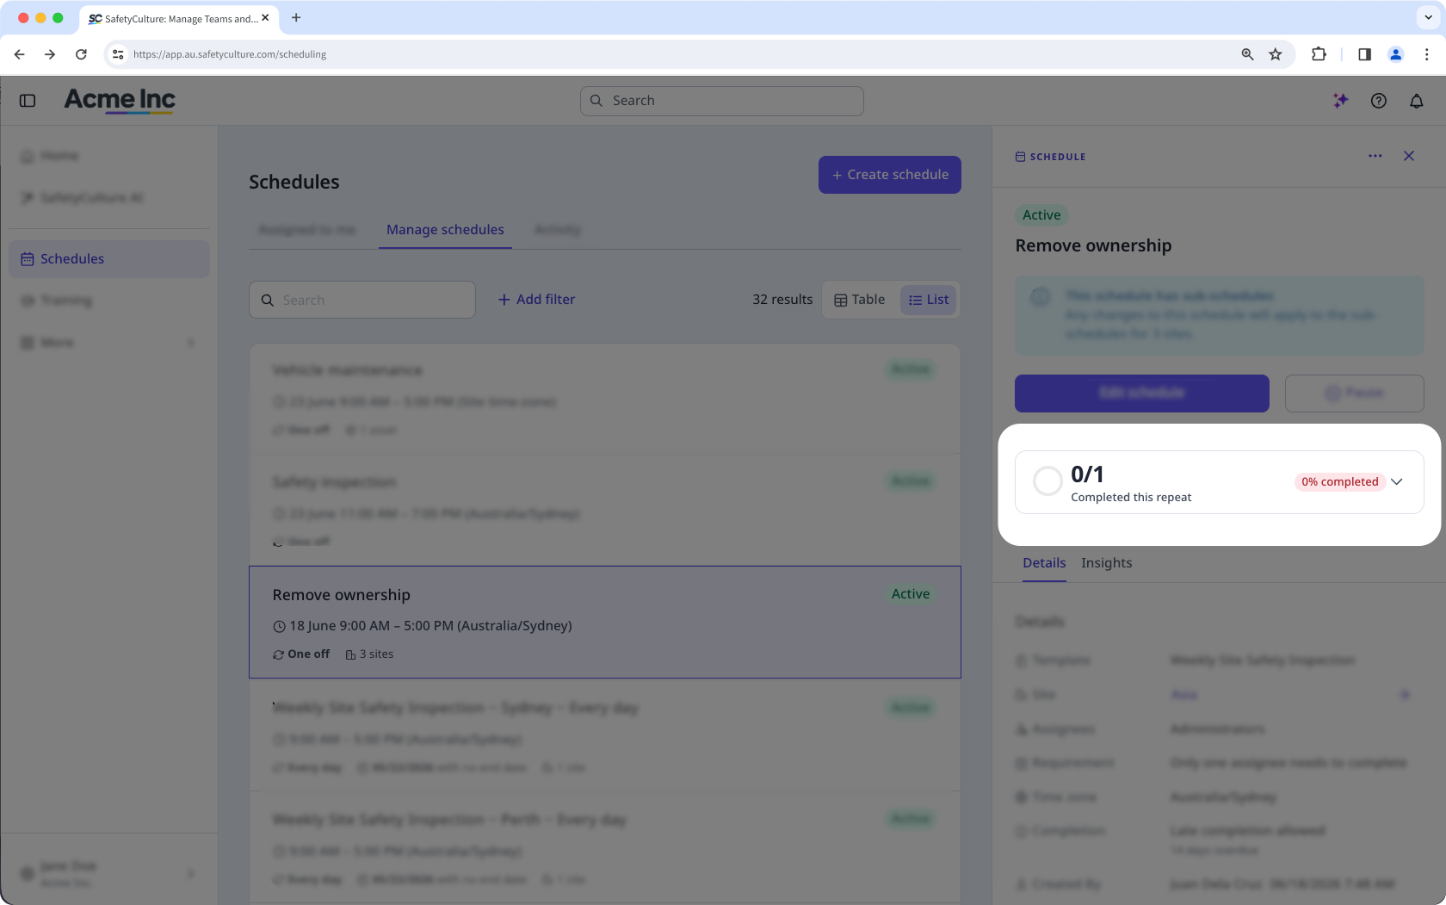Open the help question mark icon

[1379, 101]
